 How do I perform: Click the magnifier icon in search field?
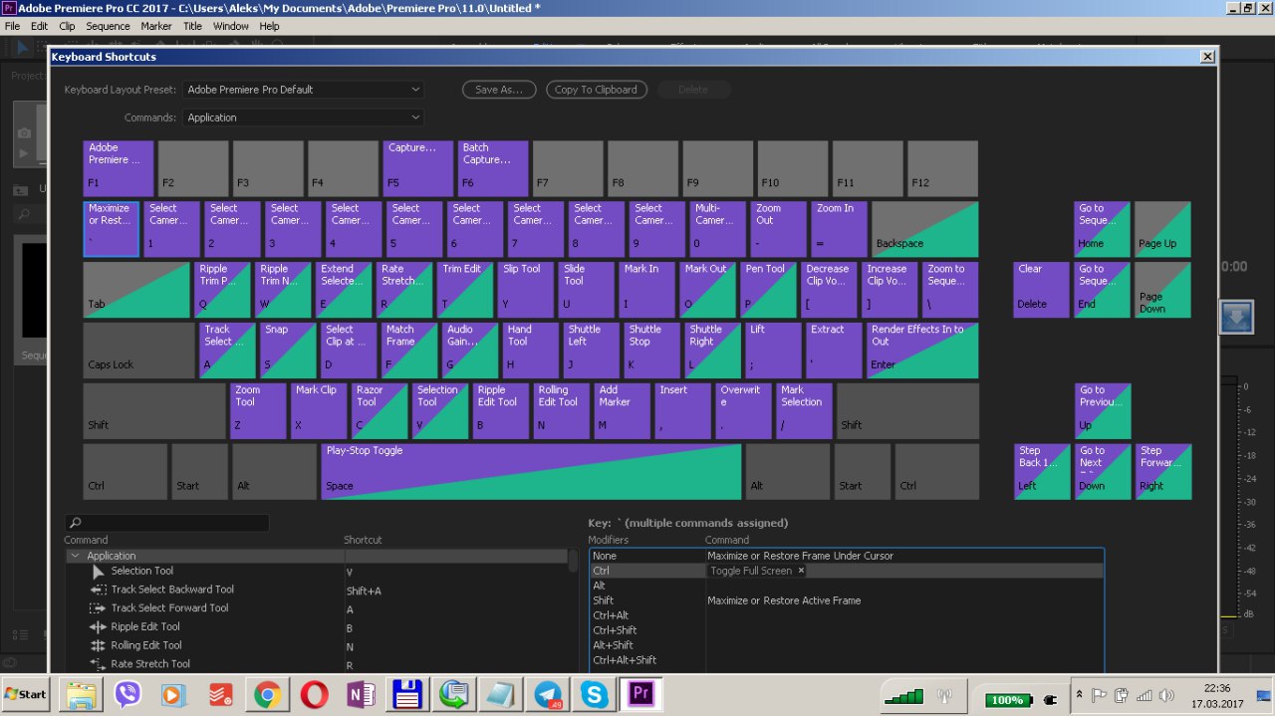click(76, 523)
